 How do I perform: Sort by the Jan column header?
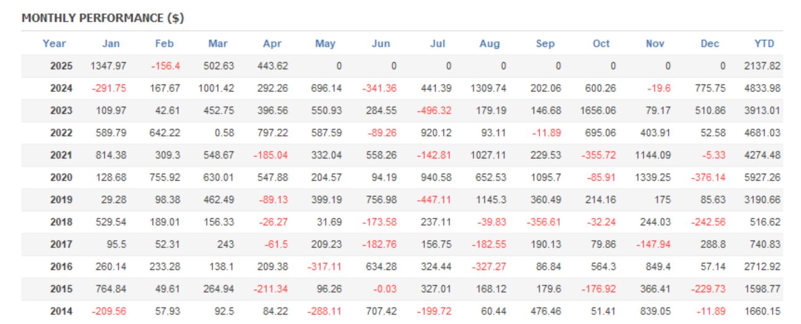111,43
